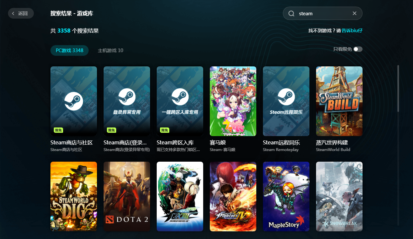Click the subtitle Steam-赛马娘
The image size is (413, 239).
pos(222,150)
